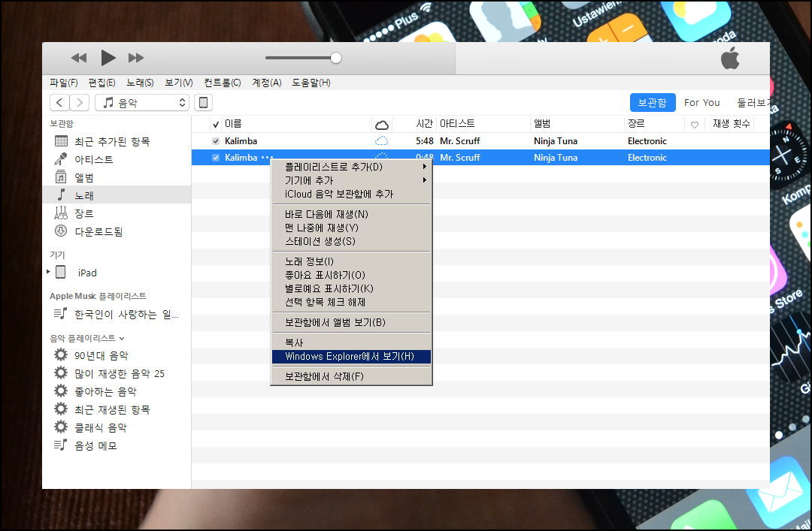Go forward with the right arrow button
Screen dimensions: 812x531
pos(79,102)
